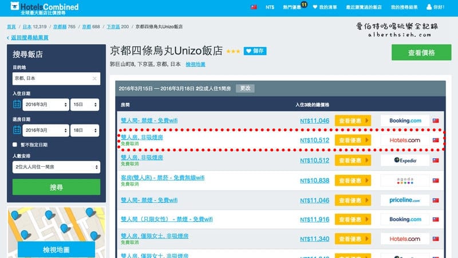Open 客房(雙人床) - 禁菸 - 免費無線wifi link
The height and width of the screenshot is (258, 458).
(163, 178)
